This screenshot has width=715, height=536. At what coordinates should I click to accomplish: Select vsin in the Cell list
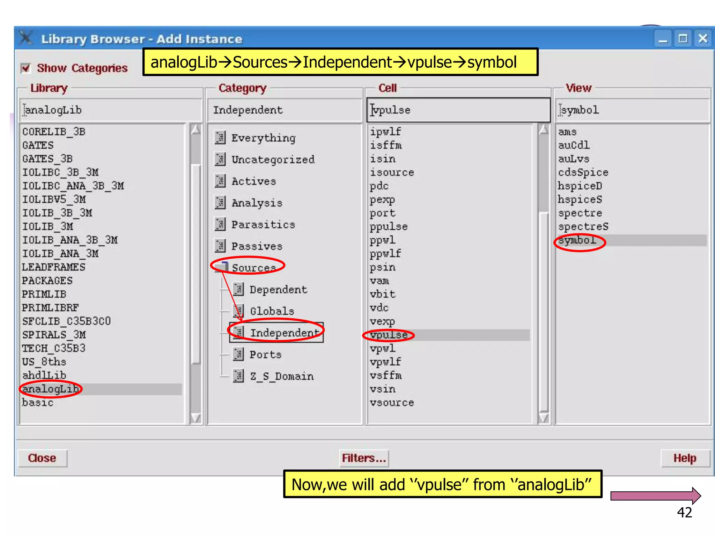pyautogui.click(x=383, y=389)
